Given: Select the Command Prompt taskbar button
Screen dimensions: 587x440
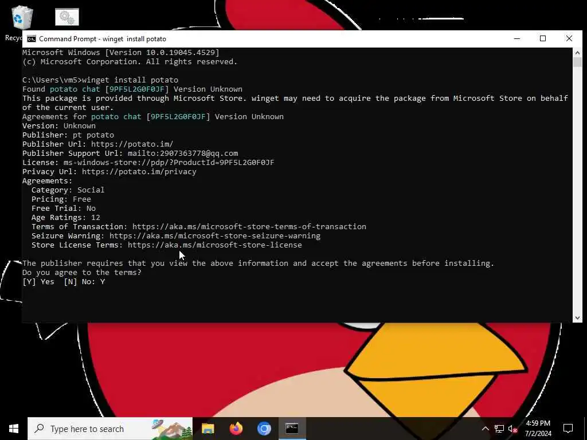Looking at the screenshot, I should pyautogui.click(x=292, y=429).
